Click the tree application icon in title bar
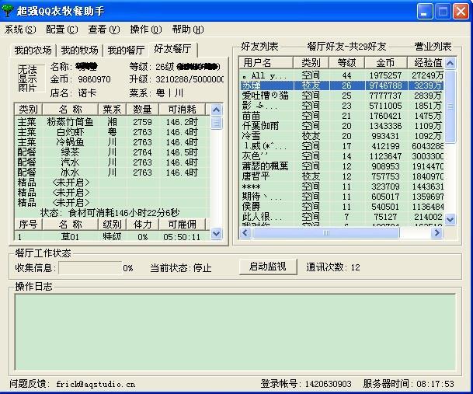The width and height of the screenshot is (473, 394). [x=8, y=10]
